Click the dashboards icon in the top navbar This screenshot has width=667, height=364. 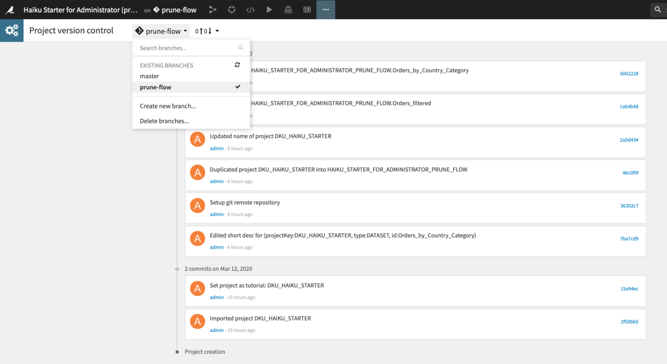(x=307, y=10)
